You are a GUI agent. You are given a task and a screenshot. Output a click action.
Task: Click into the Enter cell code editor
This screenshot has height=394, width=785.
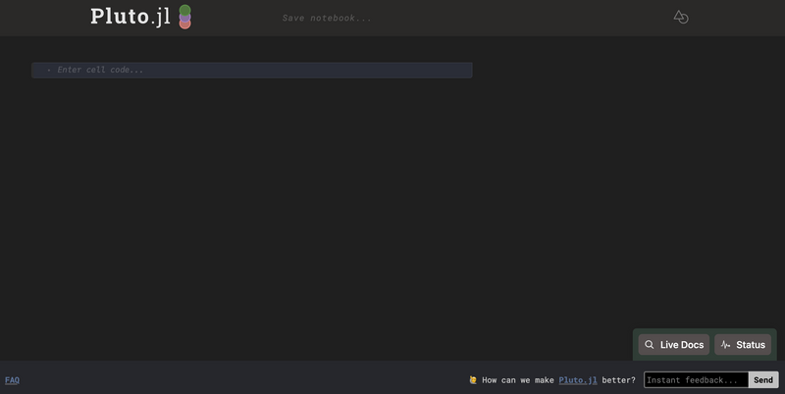(x=255, y=71)
